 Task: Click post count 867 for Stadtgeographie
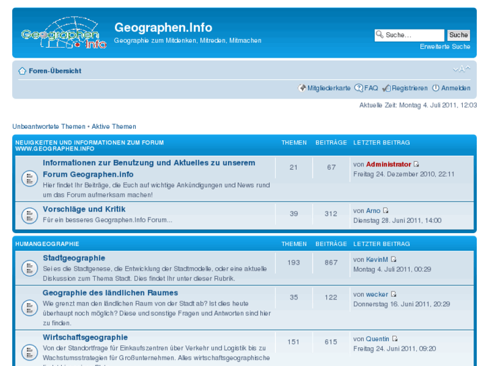point(331,263)
